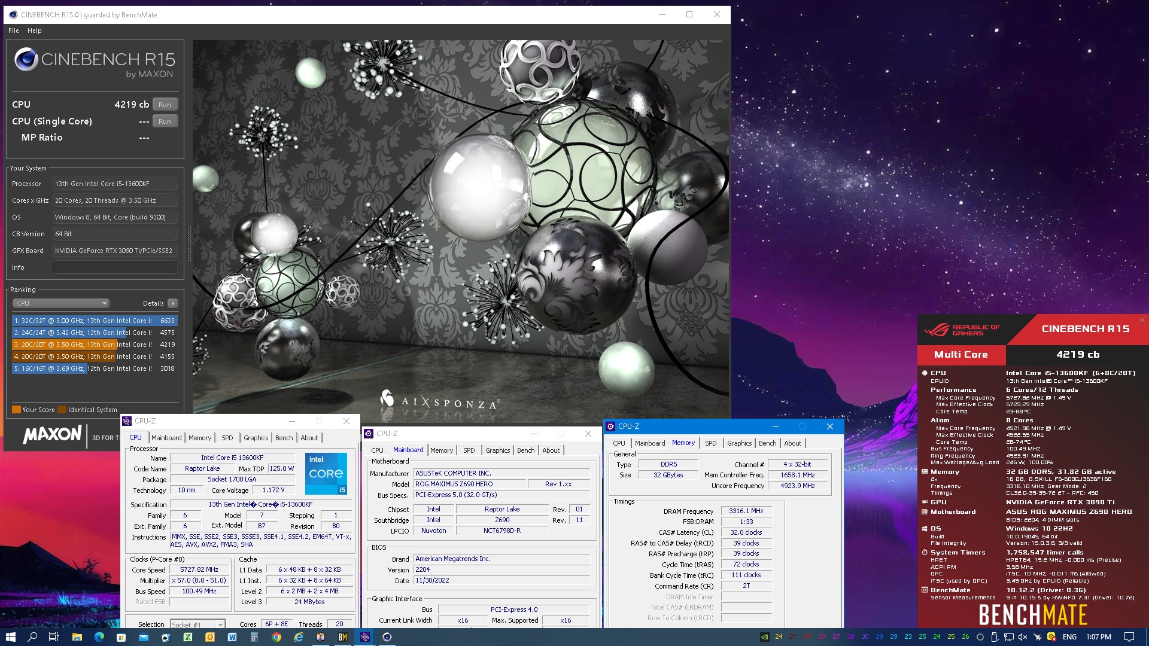Viewport: 1149px width, 646px height.
Task: Run the CPU (Single Core) benchmark
Action: tap(165, 121)
